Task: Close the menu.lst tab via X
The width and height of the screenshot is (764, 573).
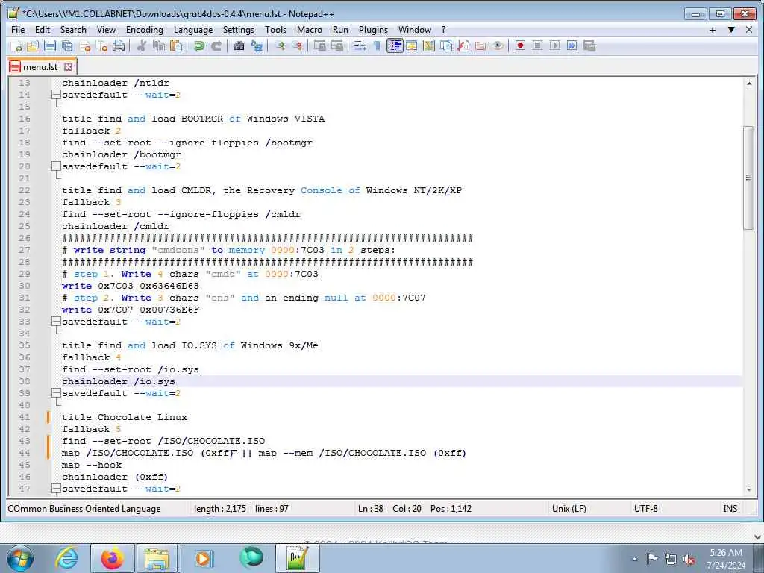Action: point(69,66)
